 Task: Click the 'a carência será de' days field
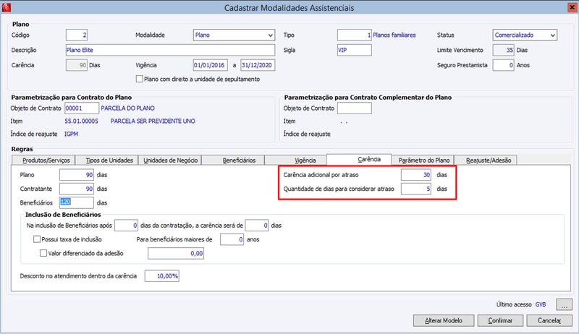(x=257, y=226)
